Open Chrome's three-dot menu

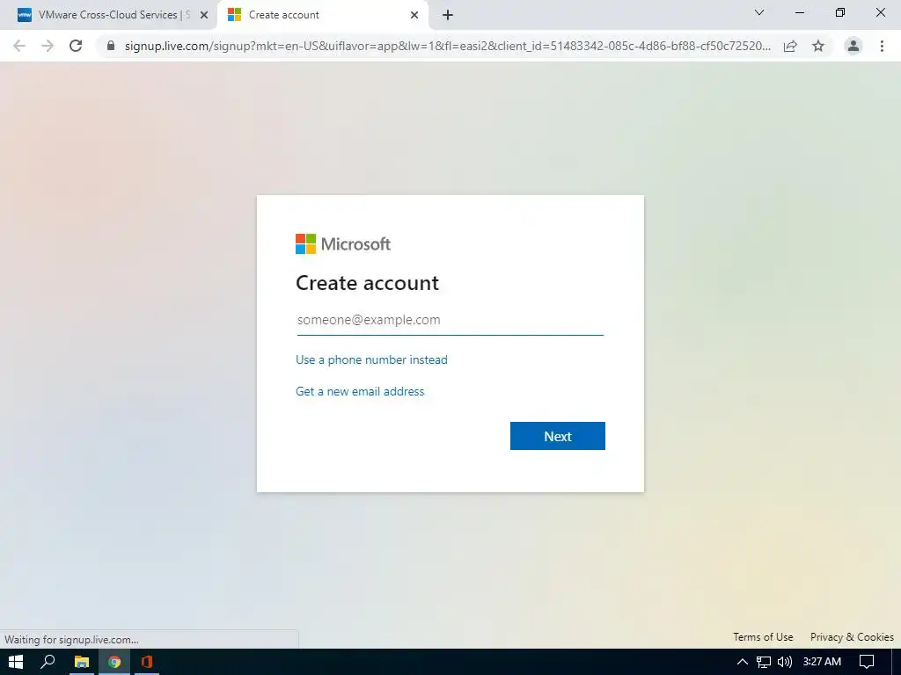[882, 46]
